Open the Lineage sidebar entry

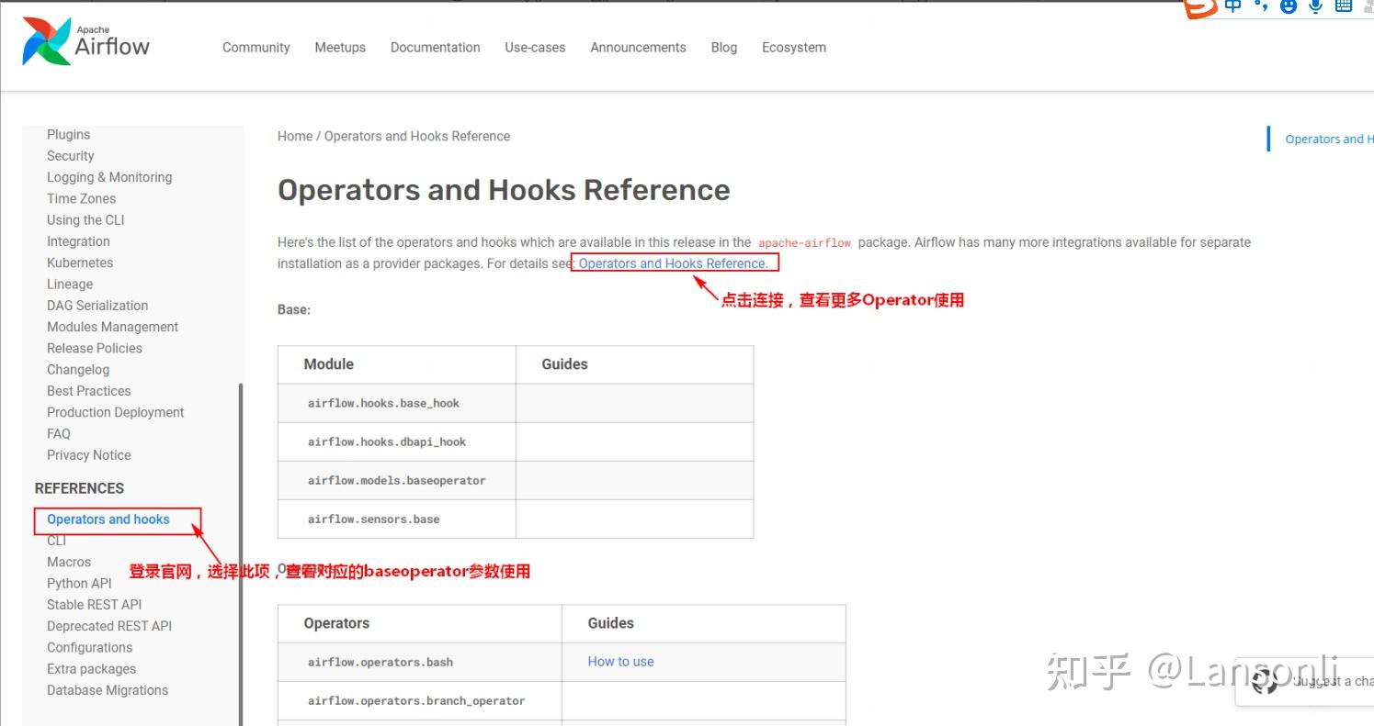point(70,285)
